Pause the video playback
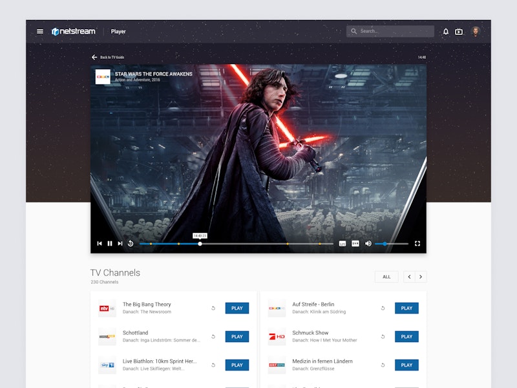Viewport: 517px width, 388px height. pyautogui.click(x=110, y=244)
